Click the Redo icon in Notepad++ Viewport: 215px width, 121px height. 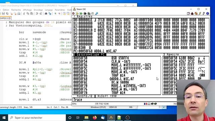click(x=41, y=13)
